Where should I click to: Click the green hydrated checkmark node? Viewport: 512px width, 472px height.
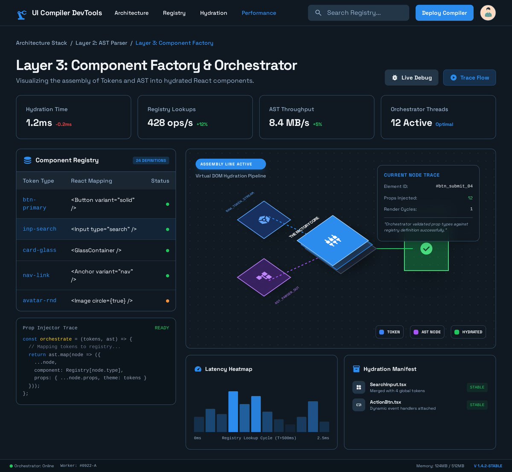point(426,249)
